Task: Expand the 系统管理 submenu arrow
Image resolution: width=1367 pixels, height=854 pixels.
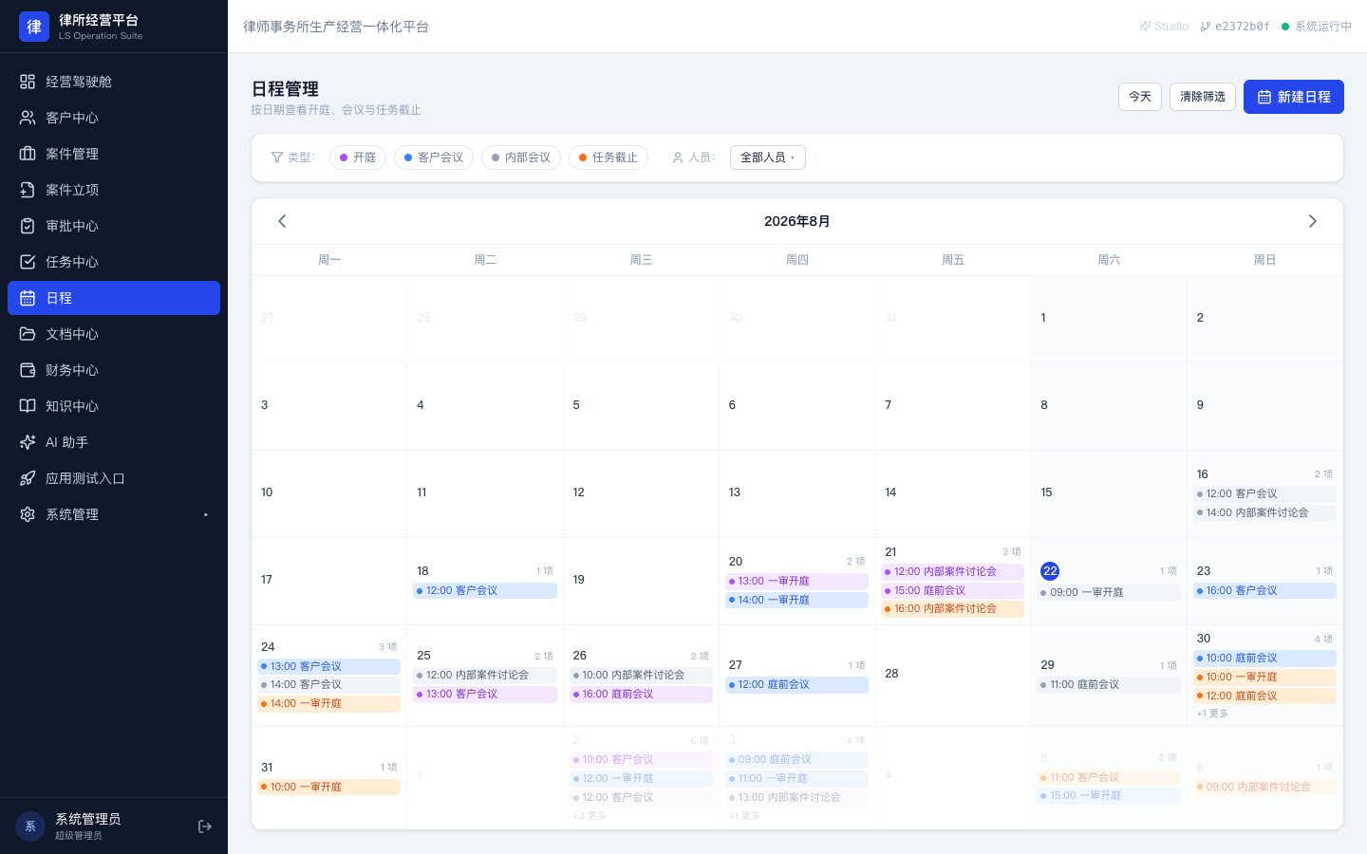Action: click(x=206, y=514)
